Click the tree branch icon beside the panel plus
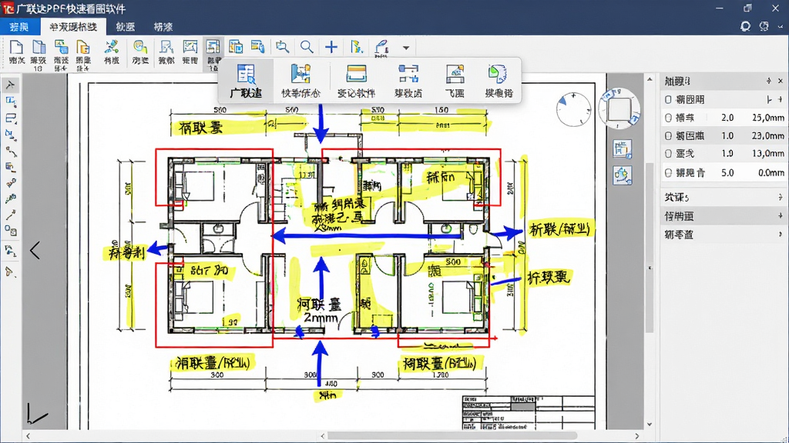Image resolution: width=789 pixels, height=443 pixels. (770, 99)
